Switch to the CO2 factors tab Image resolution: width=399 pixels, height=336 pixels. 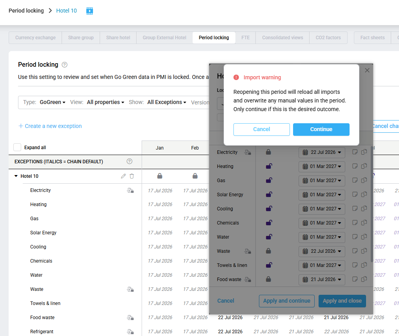pos(328,38)
